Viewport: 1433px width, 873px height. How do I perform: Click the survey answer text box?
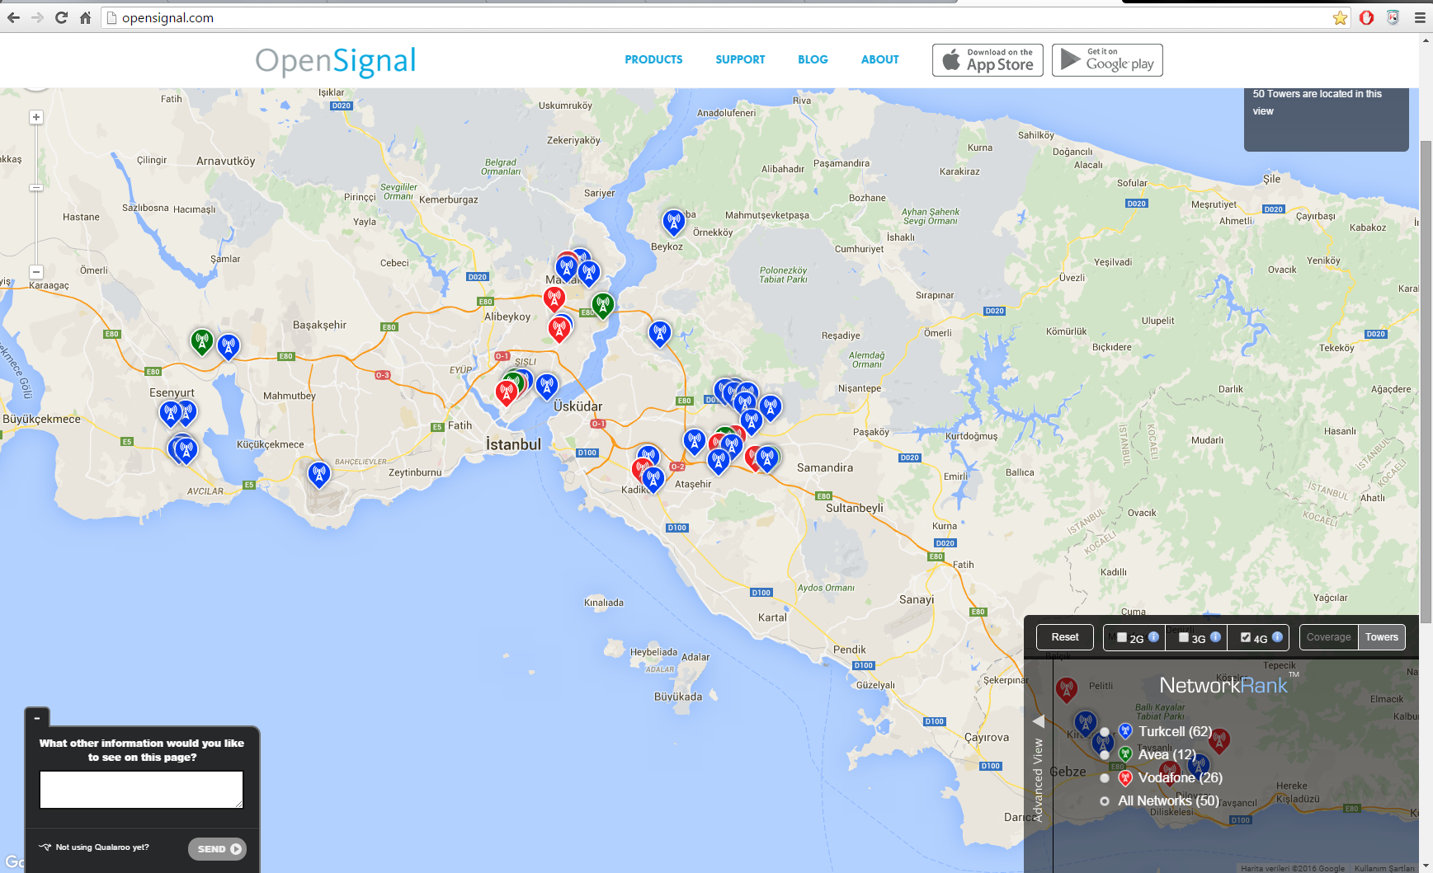[x=141, y=790]
